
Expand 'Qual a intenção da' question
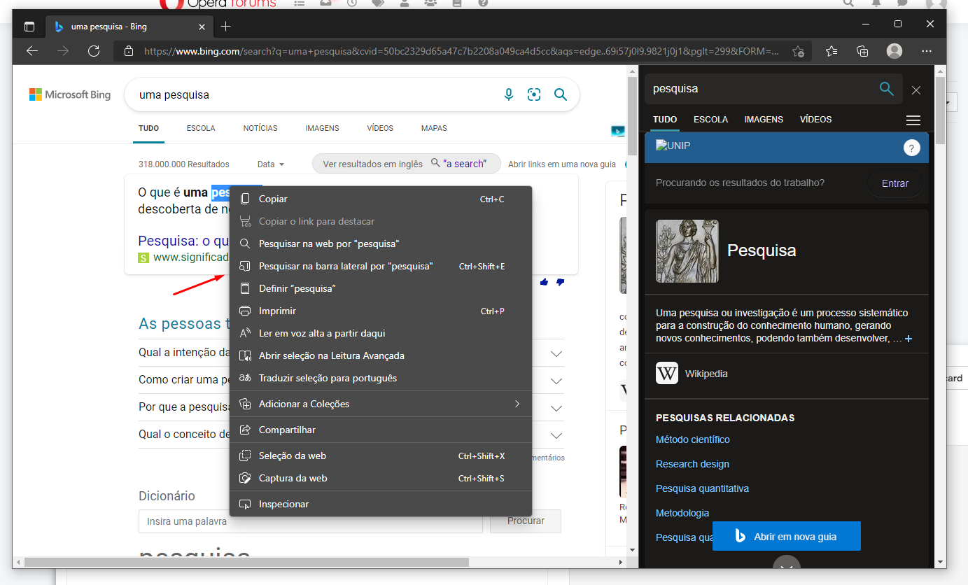coord(556,354)
